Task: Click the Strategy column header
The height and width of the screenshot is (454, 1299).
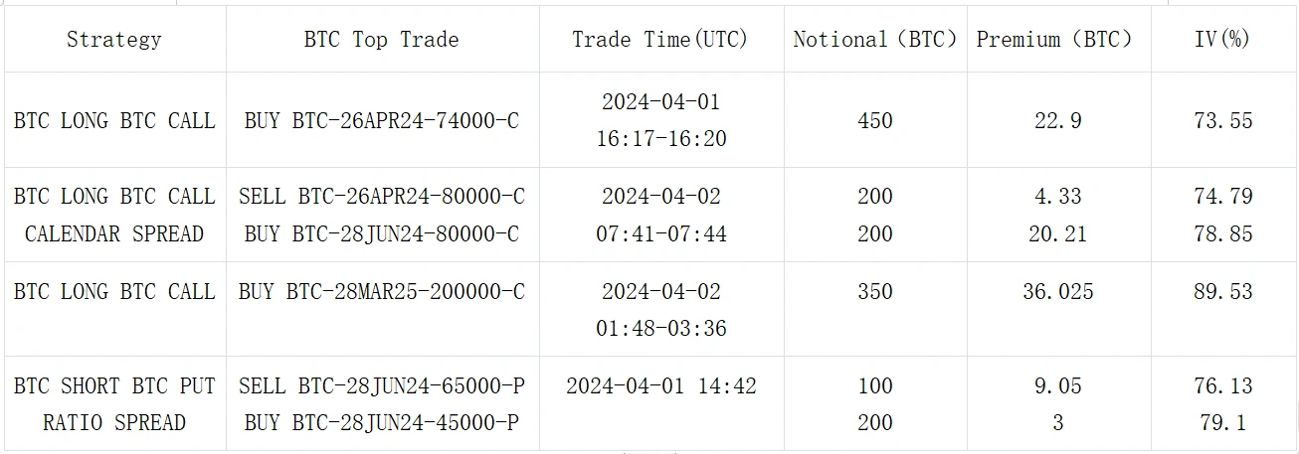Action: point(114,40)
